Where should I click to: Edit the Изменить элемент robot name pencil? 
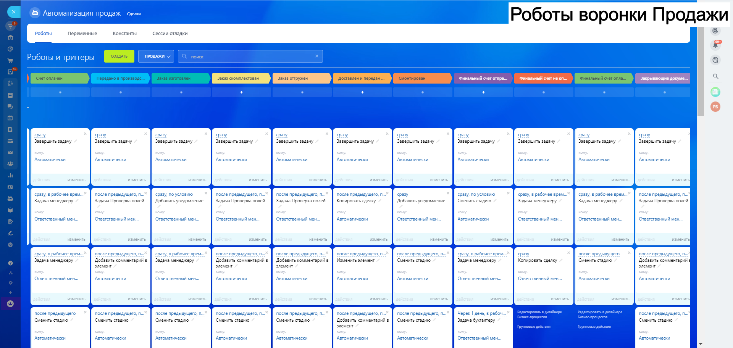coord(378,260)
